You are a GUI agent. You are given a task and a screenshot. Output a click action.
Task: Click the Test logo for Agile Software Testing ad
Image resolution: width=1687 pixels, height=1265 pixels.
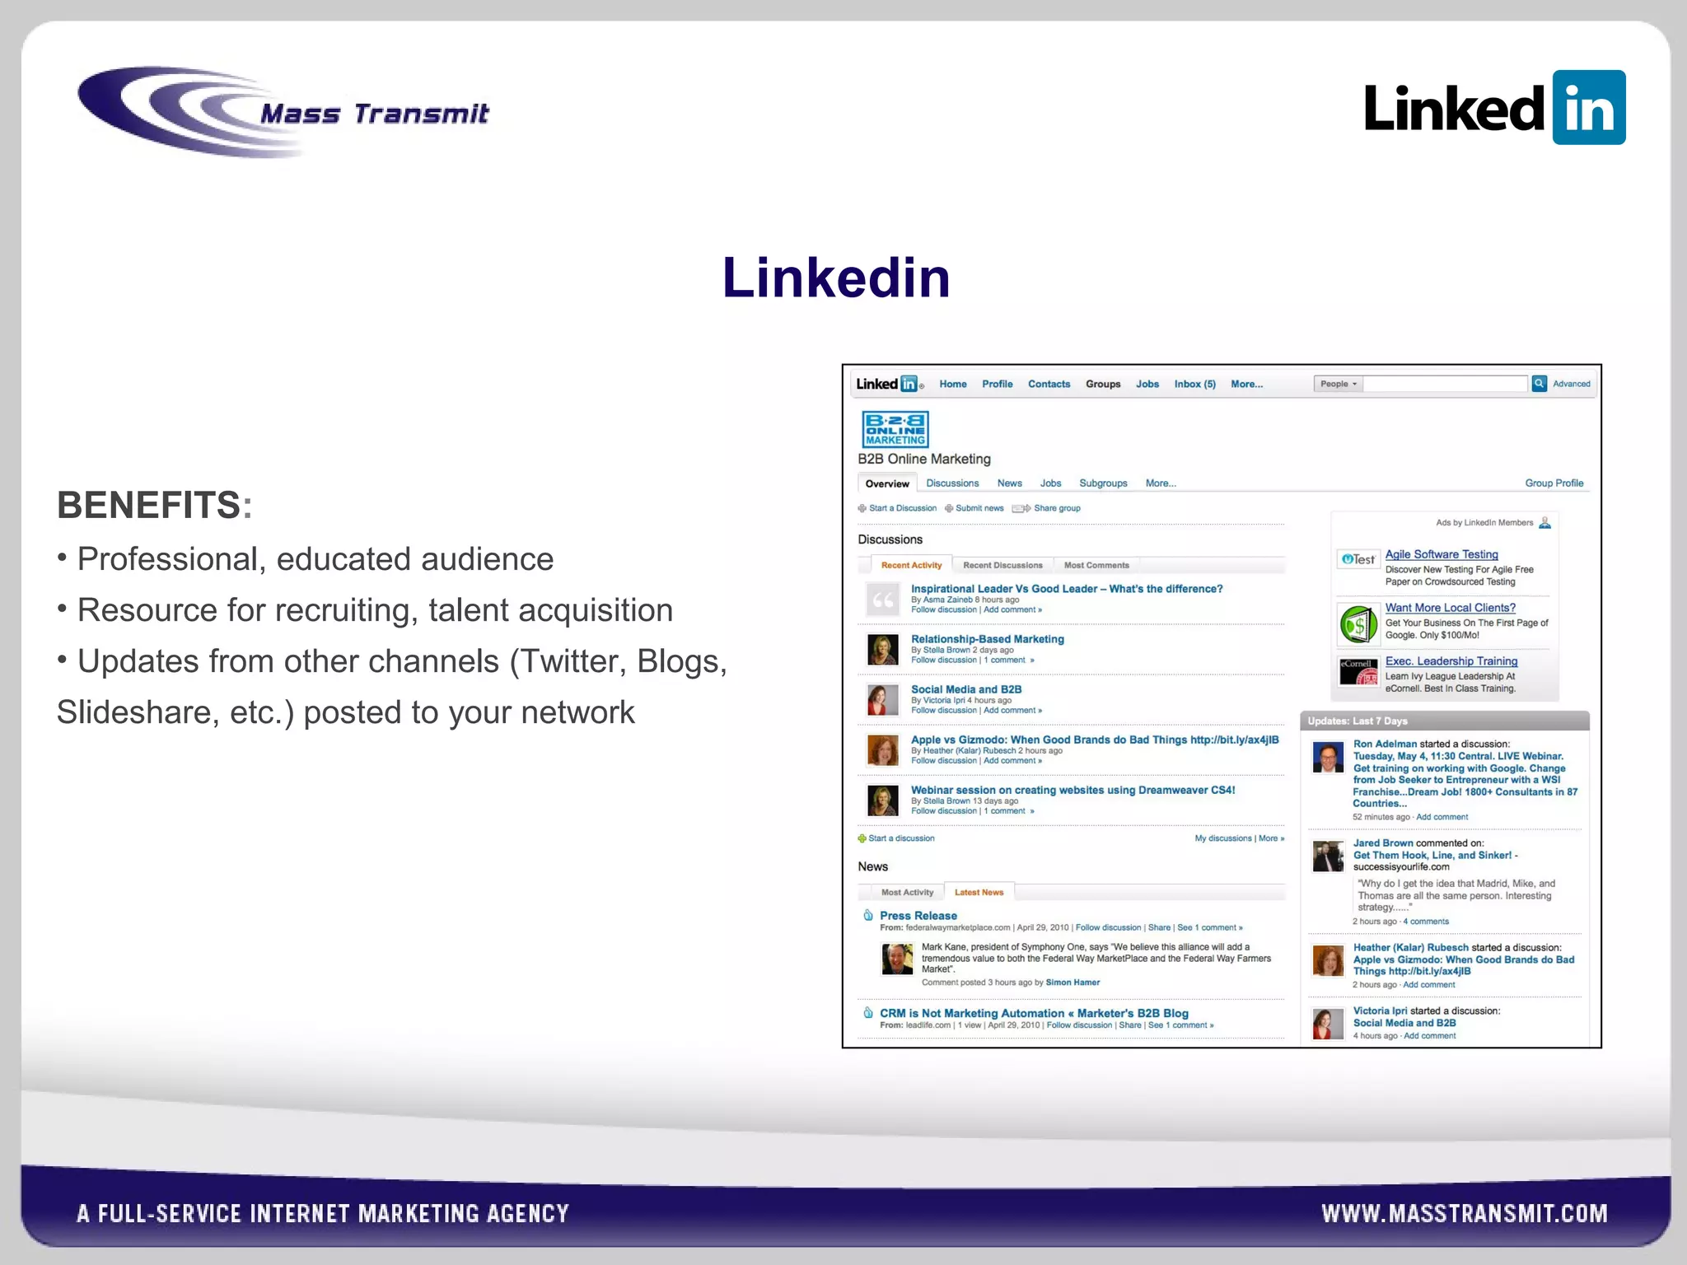[1358, 559]
